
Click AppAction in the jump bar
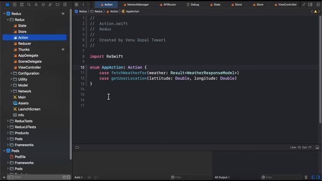[130, 12]
